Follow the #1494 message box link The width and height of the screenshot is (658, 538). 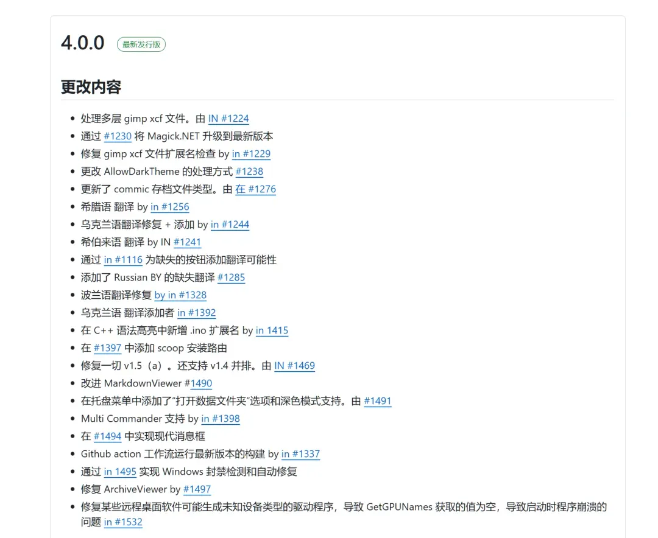coord(107,436)
